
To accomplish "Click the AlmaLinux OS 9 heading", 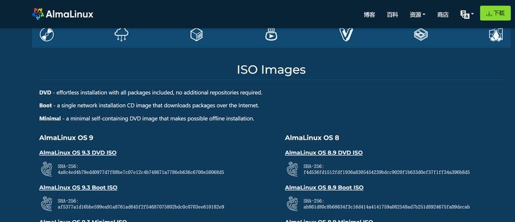I will click(x=66, y=138).
